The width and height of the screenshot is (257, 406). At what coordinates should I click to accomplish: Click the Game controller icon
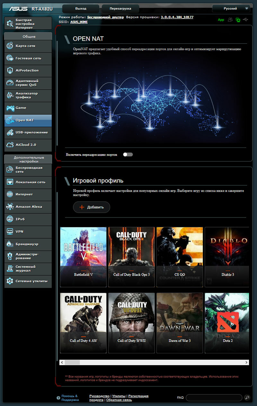(x=10, y=108)
